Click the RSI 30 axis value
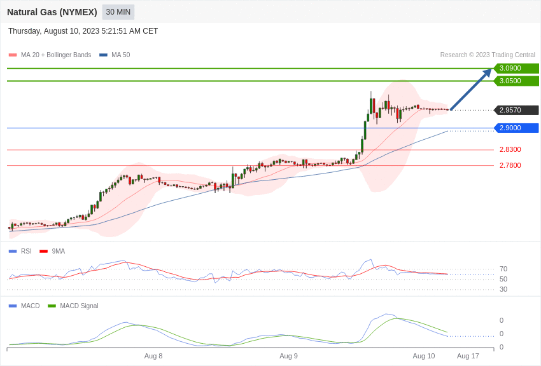 [503, 289]
